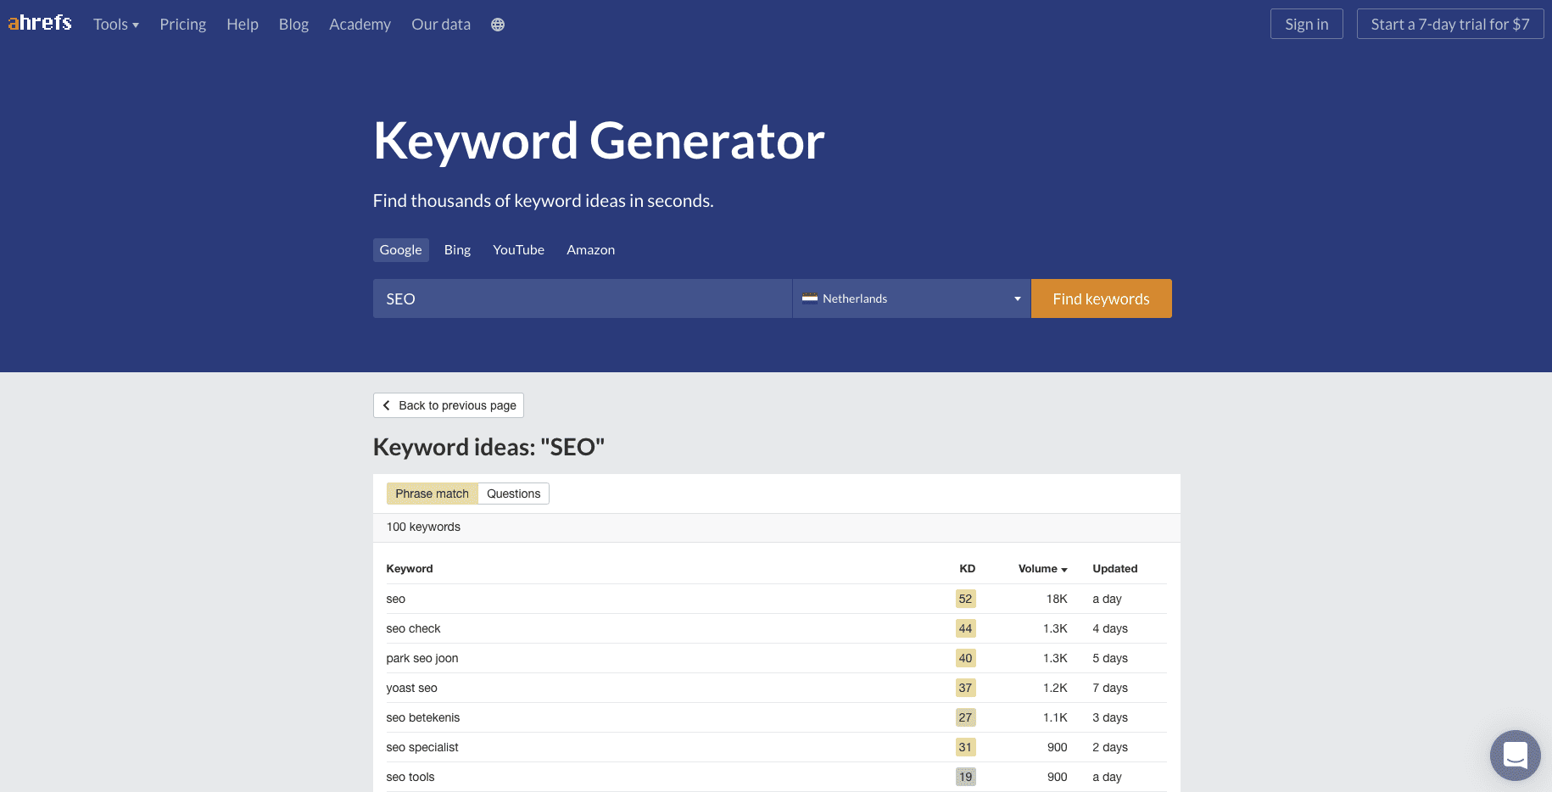This screenshot has width=1552, height=792.
Task: Select the 'seo betekenis' keyword
Action: (423, 717)
